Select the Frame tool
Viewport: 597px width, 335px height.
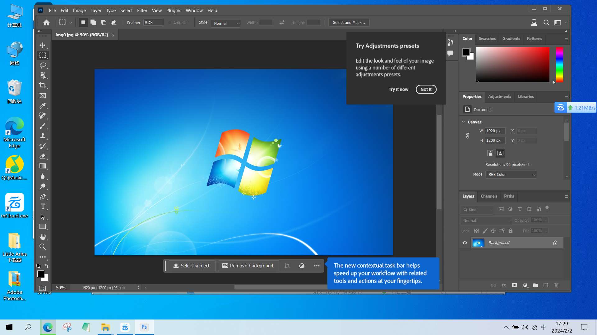[x=43, y=96]
